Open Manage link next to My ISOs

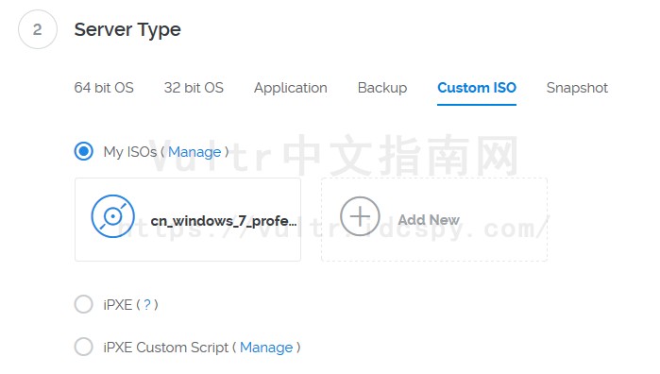coord(195,152)
